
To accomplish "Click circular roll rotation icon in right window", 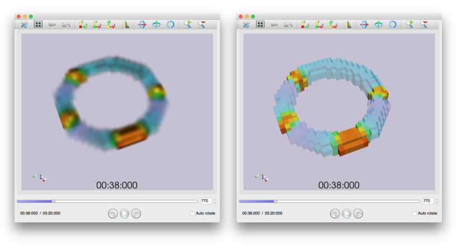I will pos(393,25).
